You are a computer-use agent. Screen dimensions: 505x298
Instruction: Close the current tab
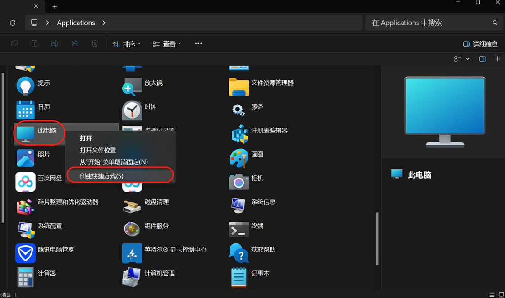pyautogui.click(x=36, y=6)
